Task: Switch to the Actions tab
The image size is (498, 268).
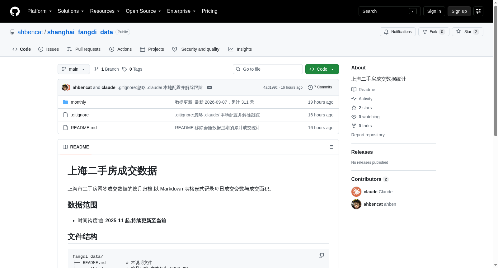Action: [120, 49]
